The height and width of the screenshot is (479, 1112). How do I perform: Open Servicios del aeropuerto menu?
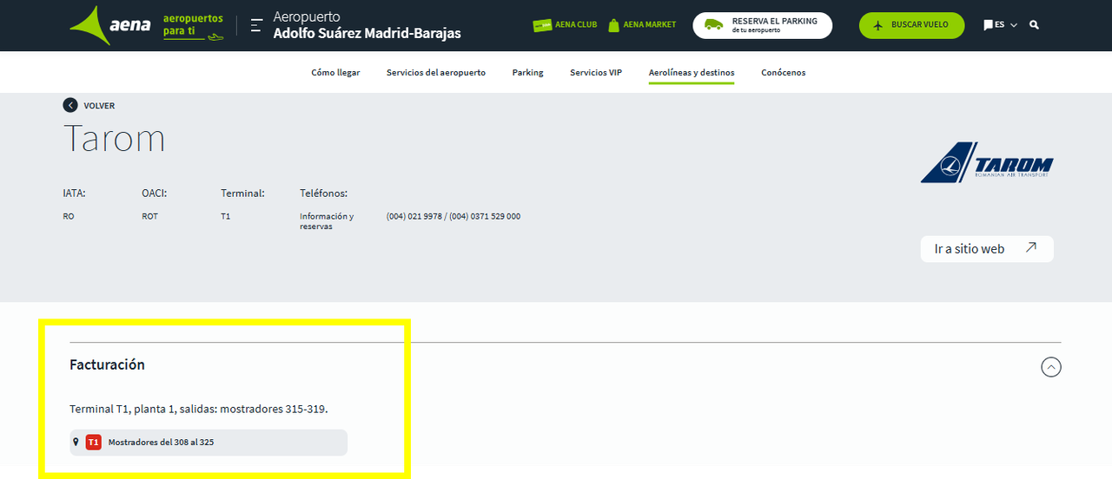[436, 73]
